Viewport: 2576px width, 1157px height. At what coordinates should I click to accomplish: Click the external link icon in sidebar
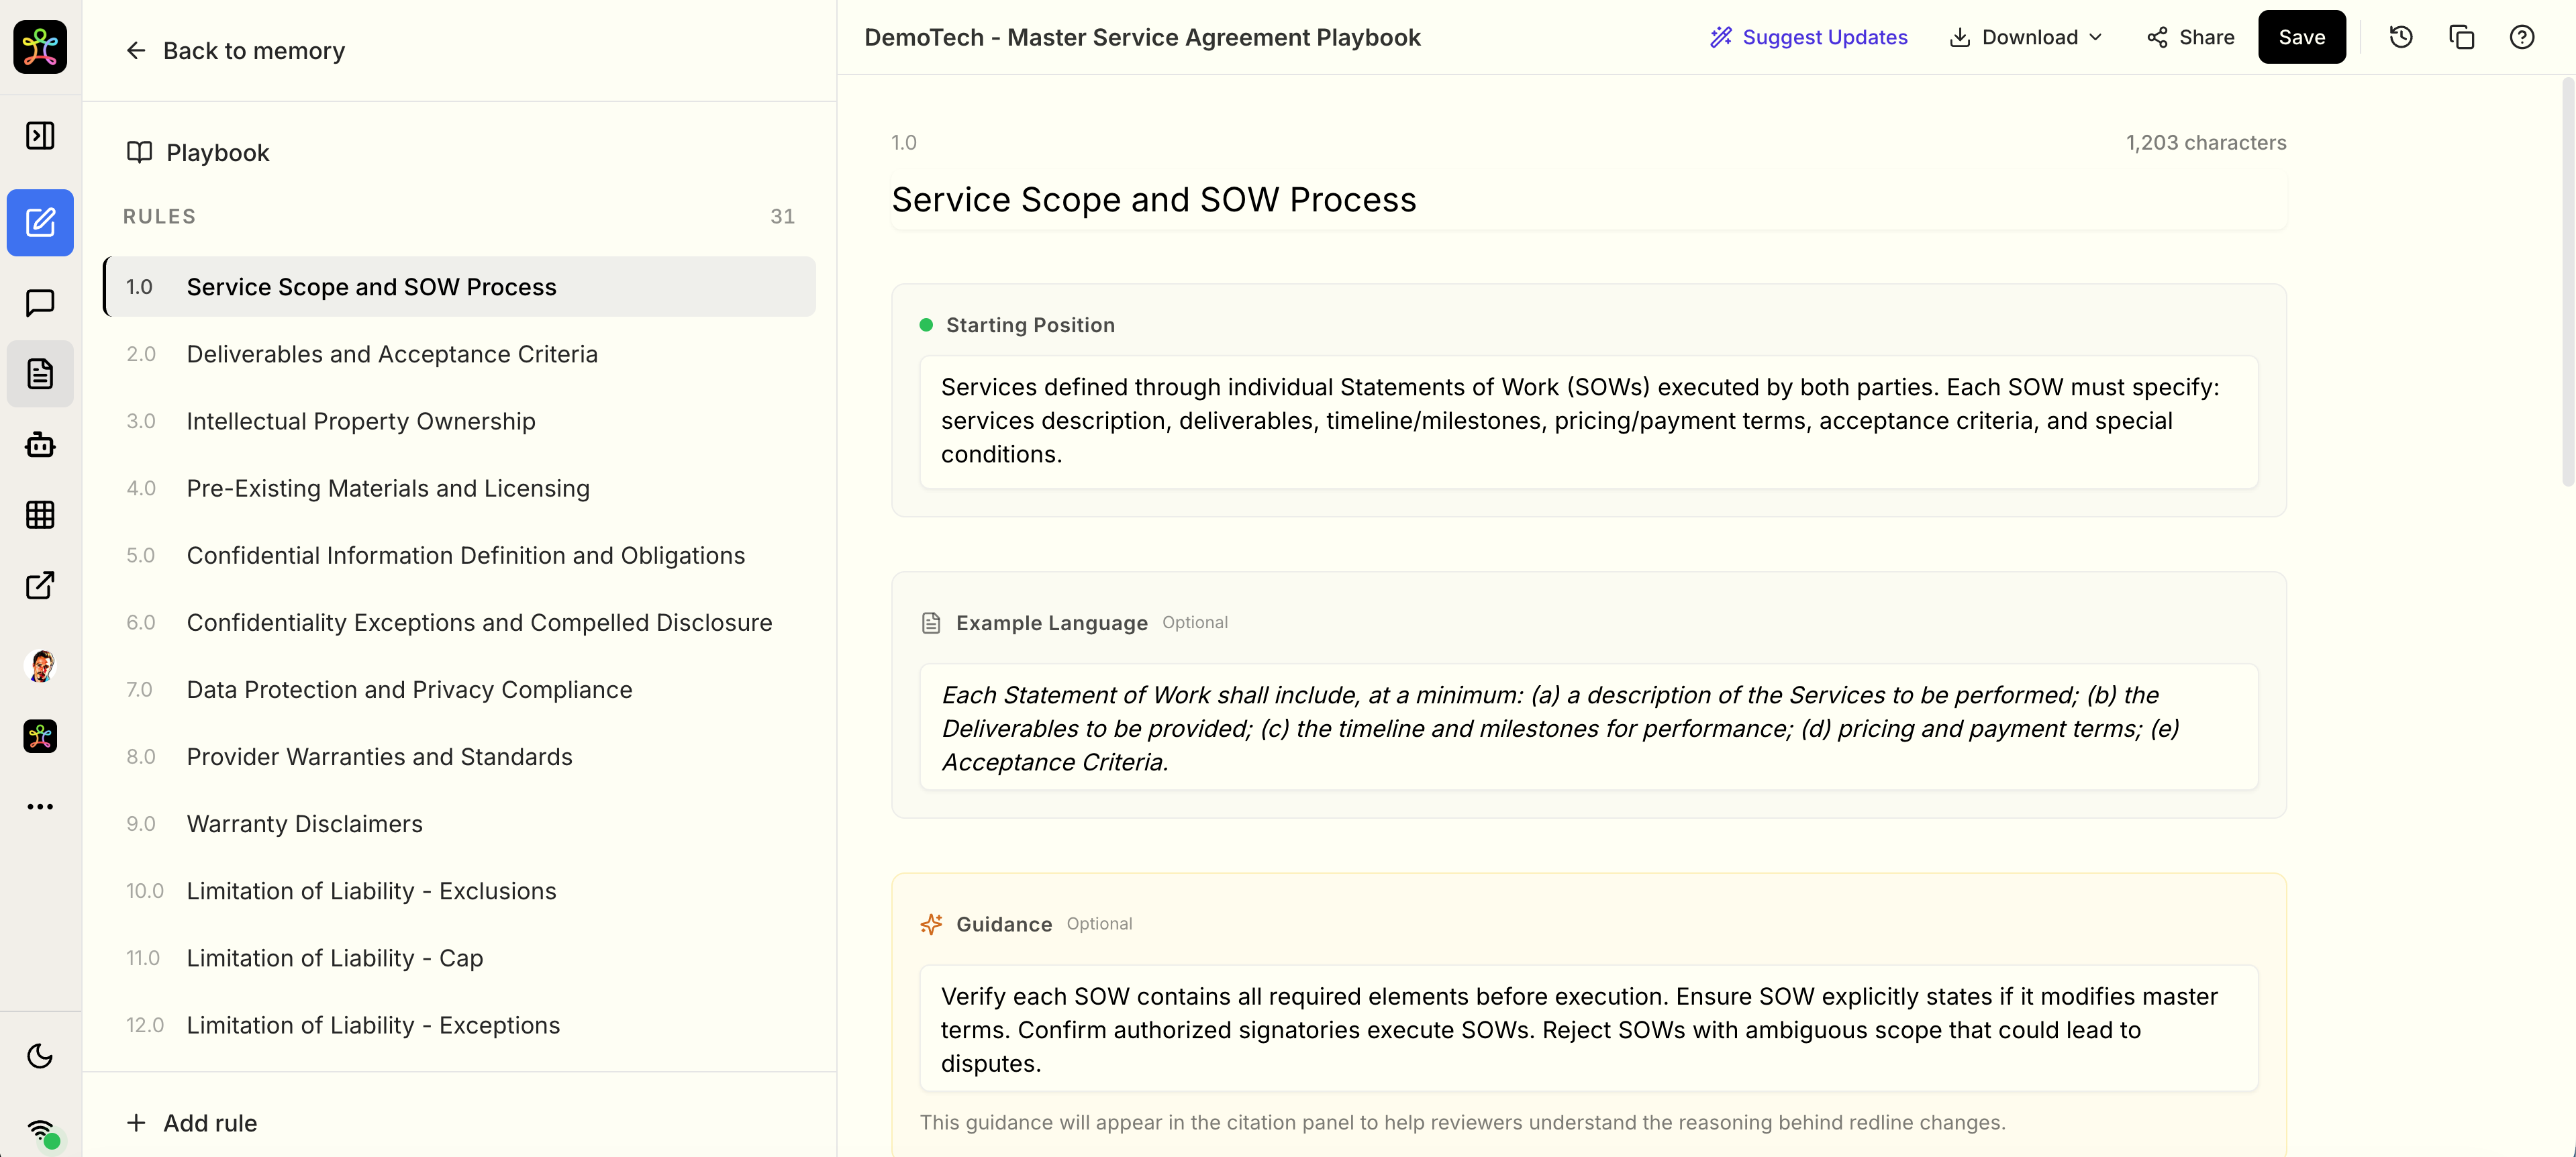pyautogui.click(x=40, y=586)
